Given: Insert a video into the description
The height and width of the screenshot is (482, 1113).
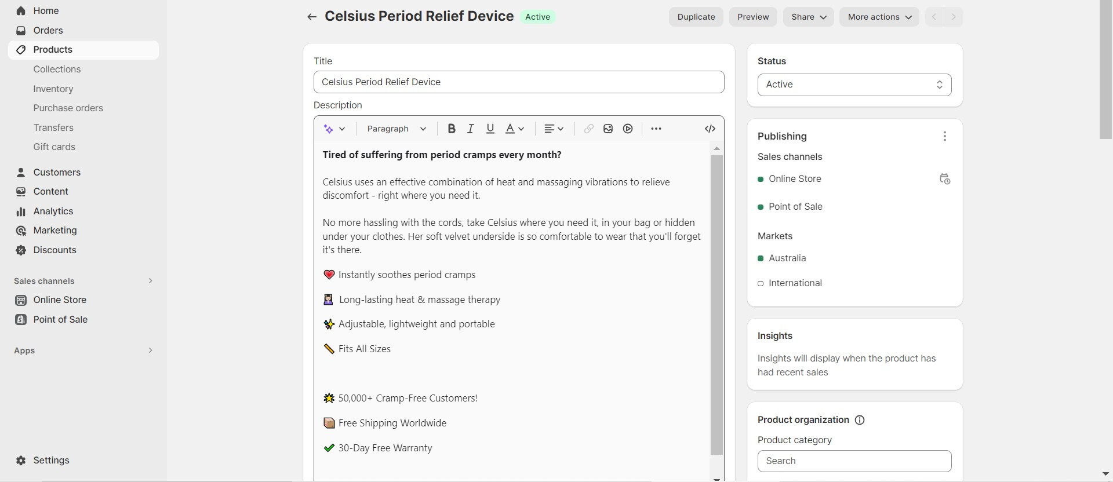Looking at the screenshot, I should [628, 129].
